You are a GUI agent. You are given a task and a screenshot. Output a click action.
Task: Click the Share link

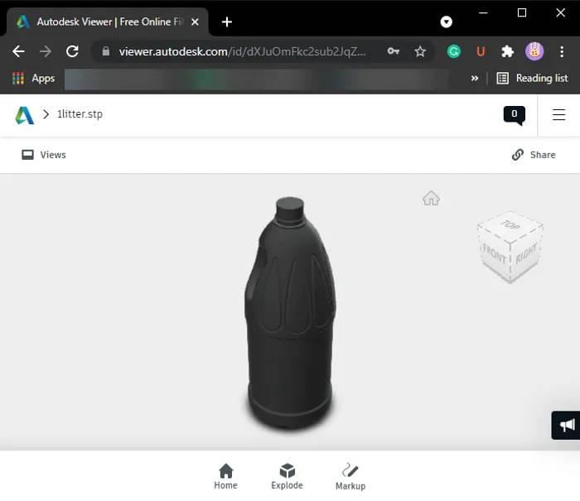coord(534,155)
